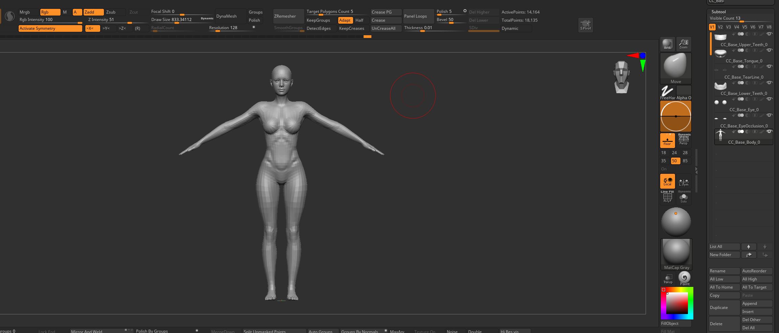
Task: Switch to the V2 visibility tab
Action: pos(720,27)
